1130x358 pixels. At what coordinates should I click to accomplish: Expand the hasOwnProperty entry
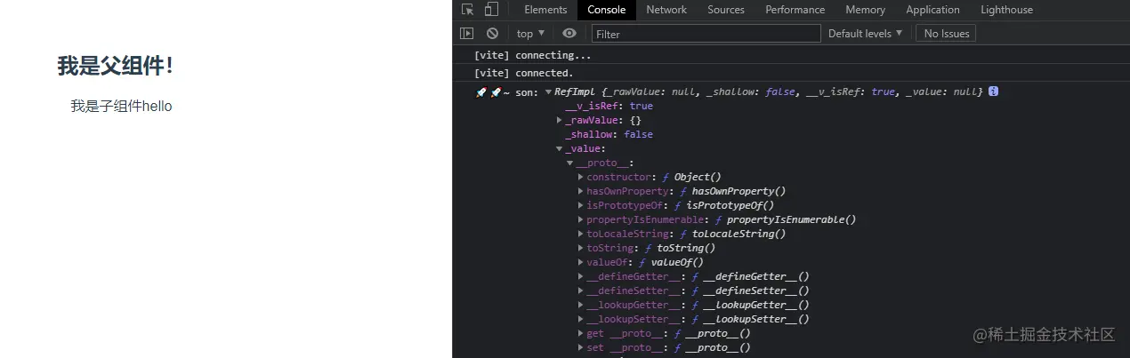click(581, 191)
